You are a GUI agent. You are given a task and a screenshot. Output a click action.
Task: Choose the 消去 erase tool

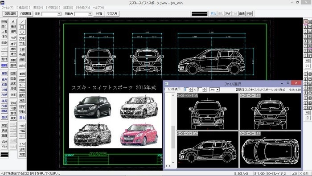pyautogui.click(x=22, y=100)
